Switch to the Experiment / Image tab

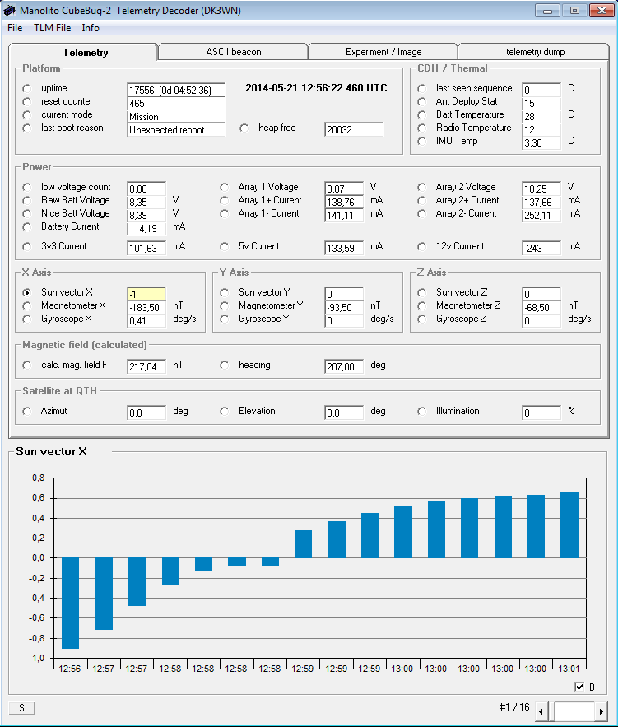pyautogui.click(x=383, y=52)
